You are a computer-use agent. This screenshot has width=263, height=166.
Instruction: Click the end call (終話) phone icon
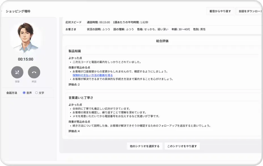pyautogui.click(x=34, y=72)
